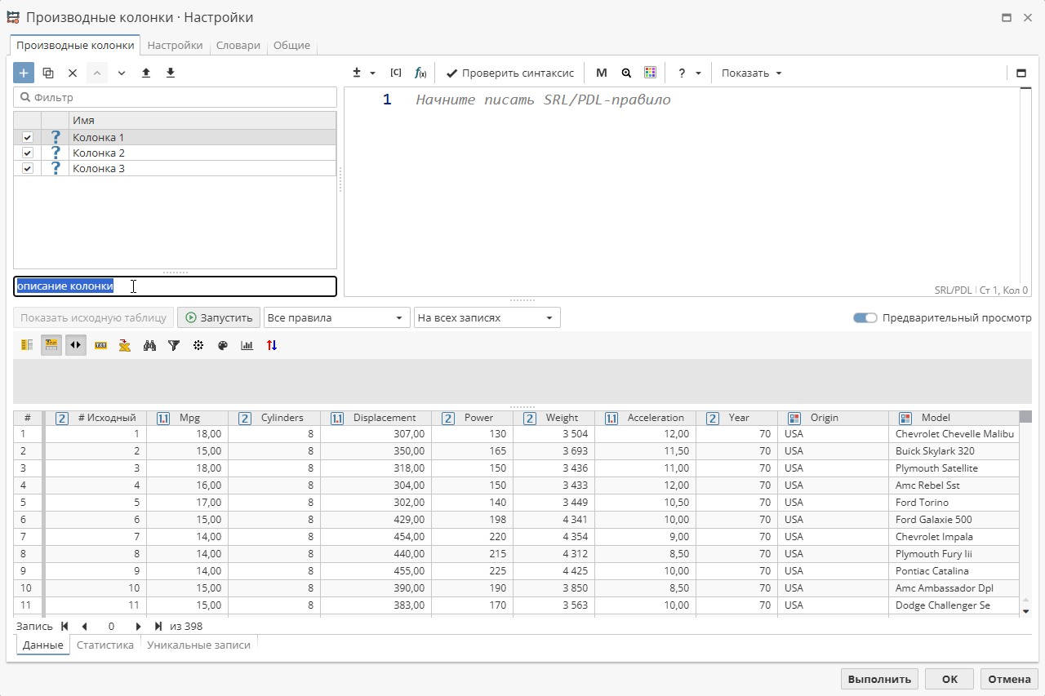The image size is (1045, 696).
Task: Open the color palette formatting icon
Action: [x=223, y=345]
